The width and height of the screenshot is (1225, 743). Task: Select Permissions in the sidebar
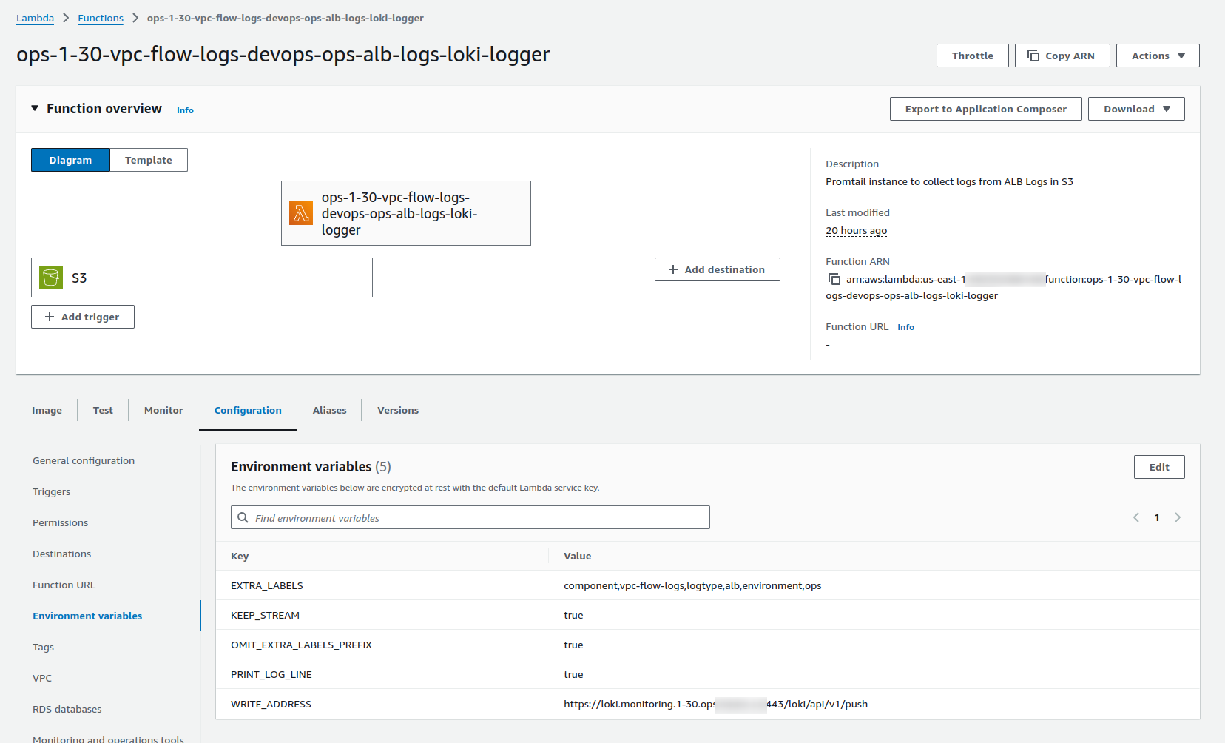[60, 522]
